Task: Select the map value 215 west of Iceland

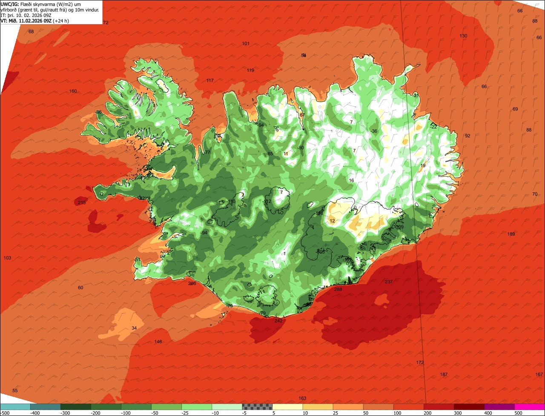Action: (82, 202)
